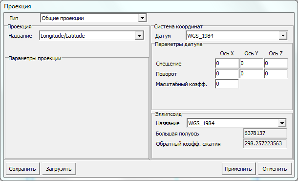The image size is (298, 181).
Task: Focus the Масштабный коэфф. input field
Action: pyautogui.click(x=227, y=84)
